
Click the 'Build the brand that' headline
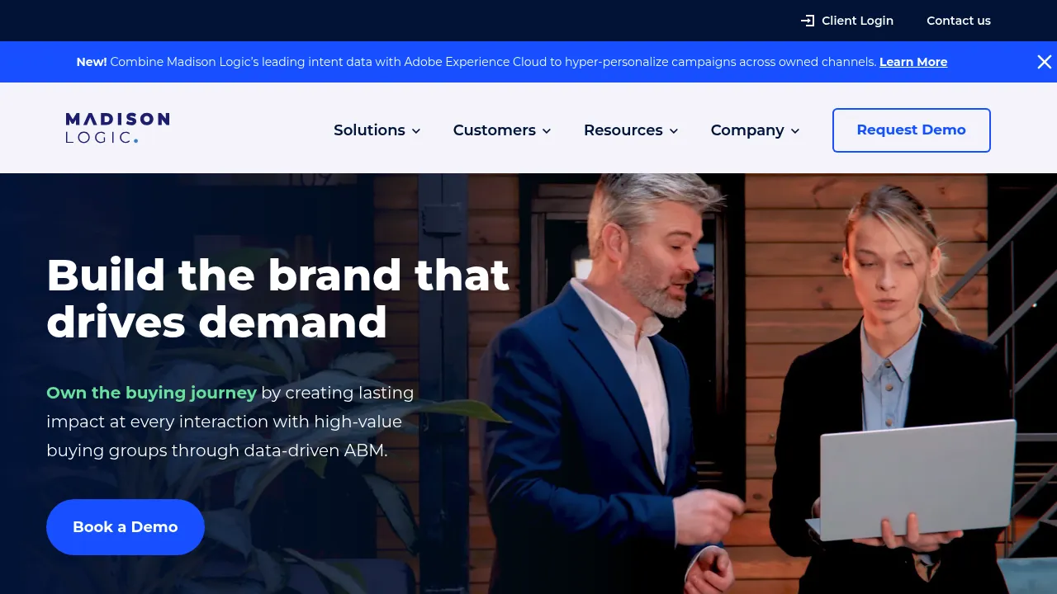[278, 275]
